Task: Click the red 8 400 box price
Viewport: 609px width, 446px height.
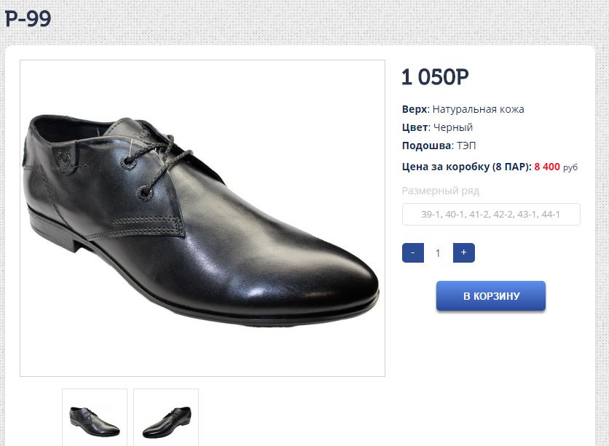Action: pos(547,167)
